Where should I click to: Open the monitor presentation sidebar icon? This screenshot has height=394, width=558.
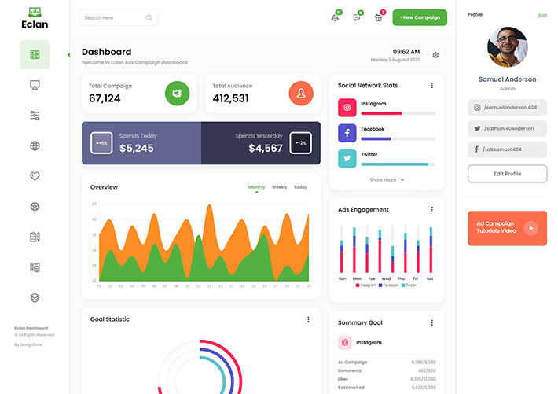[35, 85]
